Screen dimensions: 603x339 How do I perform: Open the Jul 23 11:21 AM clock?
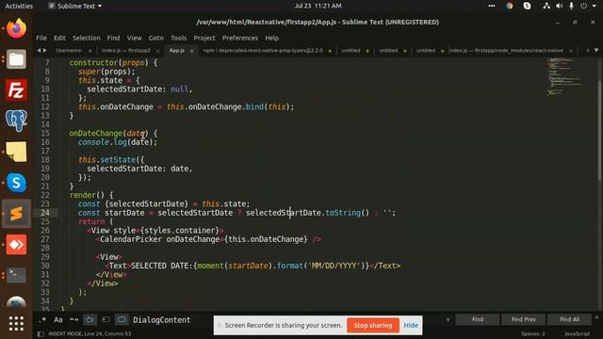click(318, 6)
